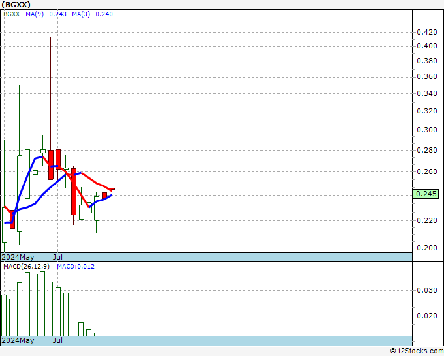Click the 0.280 price axis label
The image size is (444, 356).
click(427, 150)
